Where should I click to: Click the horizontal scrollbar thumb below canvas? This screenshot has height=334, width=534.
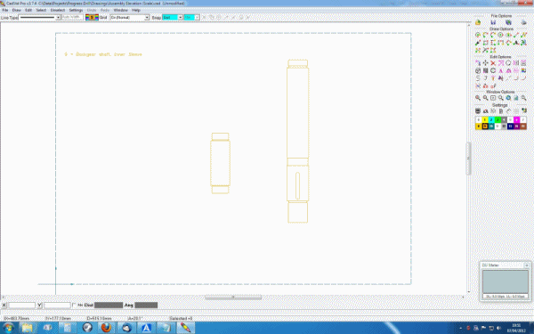(233, 297)
